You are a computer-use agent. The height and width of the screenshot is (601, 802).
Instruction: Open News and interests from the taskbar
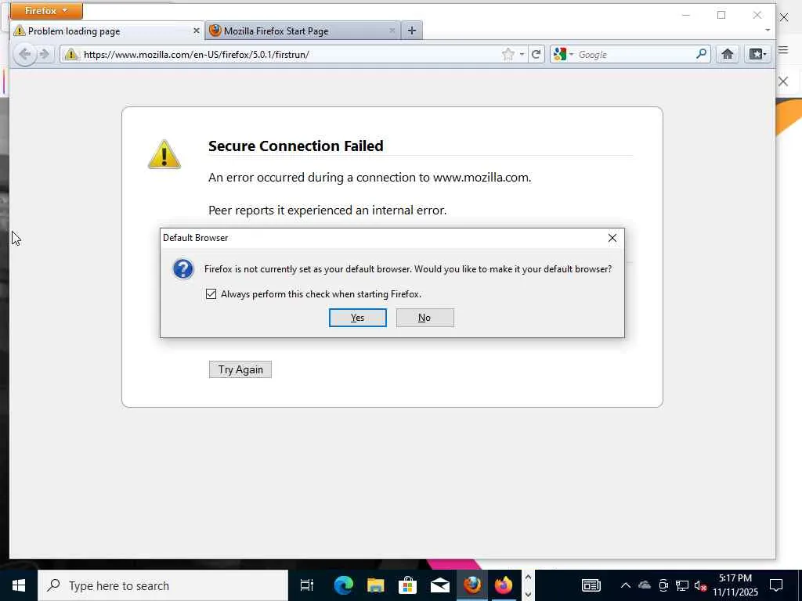point(591,585)
